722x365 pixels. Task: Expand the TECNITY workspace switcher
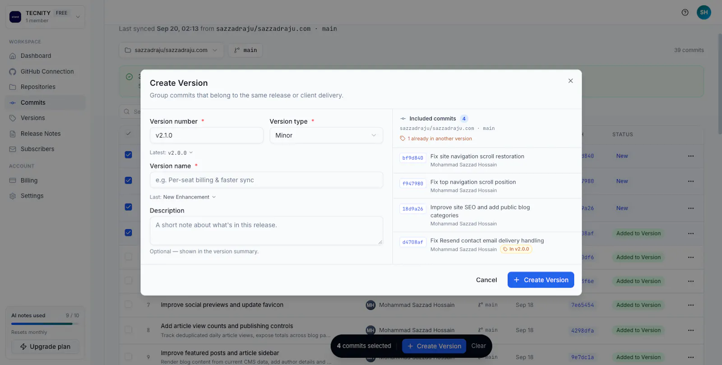(x=45, y=17)
